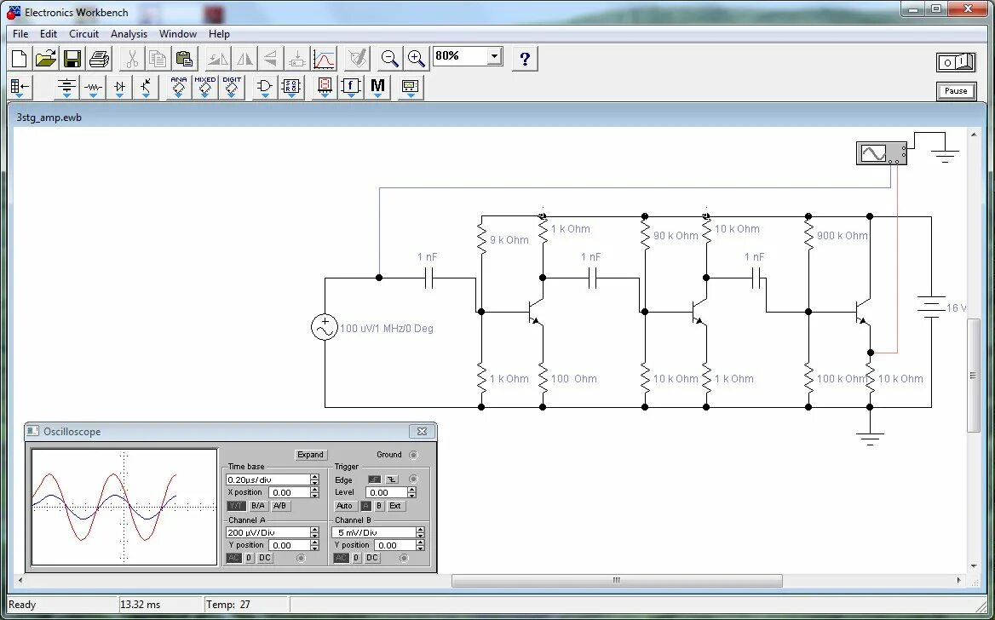Screen dimensions: 995x620
Task: Click the horizontal scrollbar thumb
Action: 615,580
